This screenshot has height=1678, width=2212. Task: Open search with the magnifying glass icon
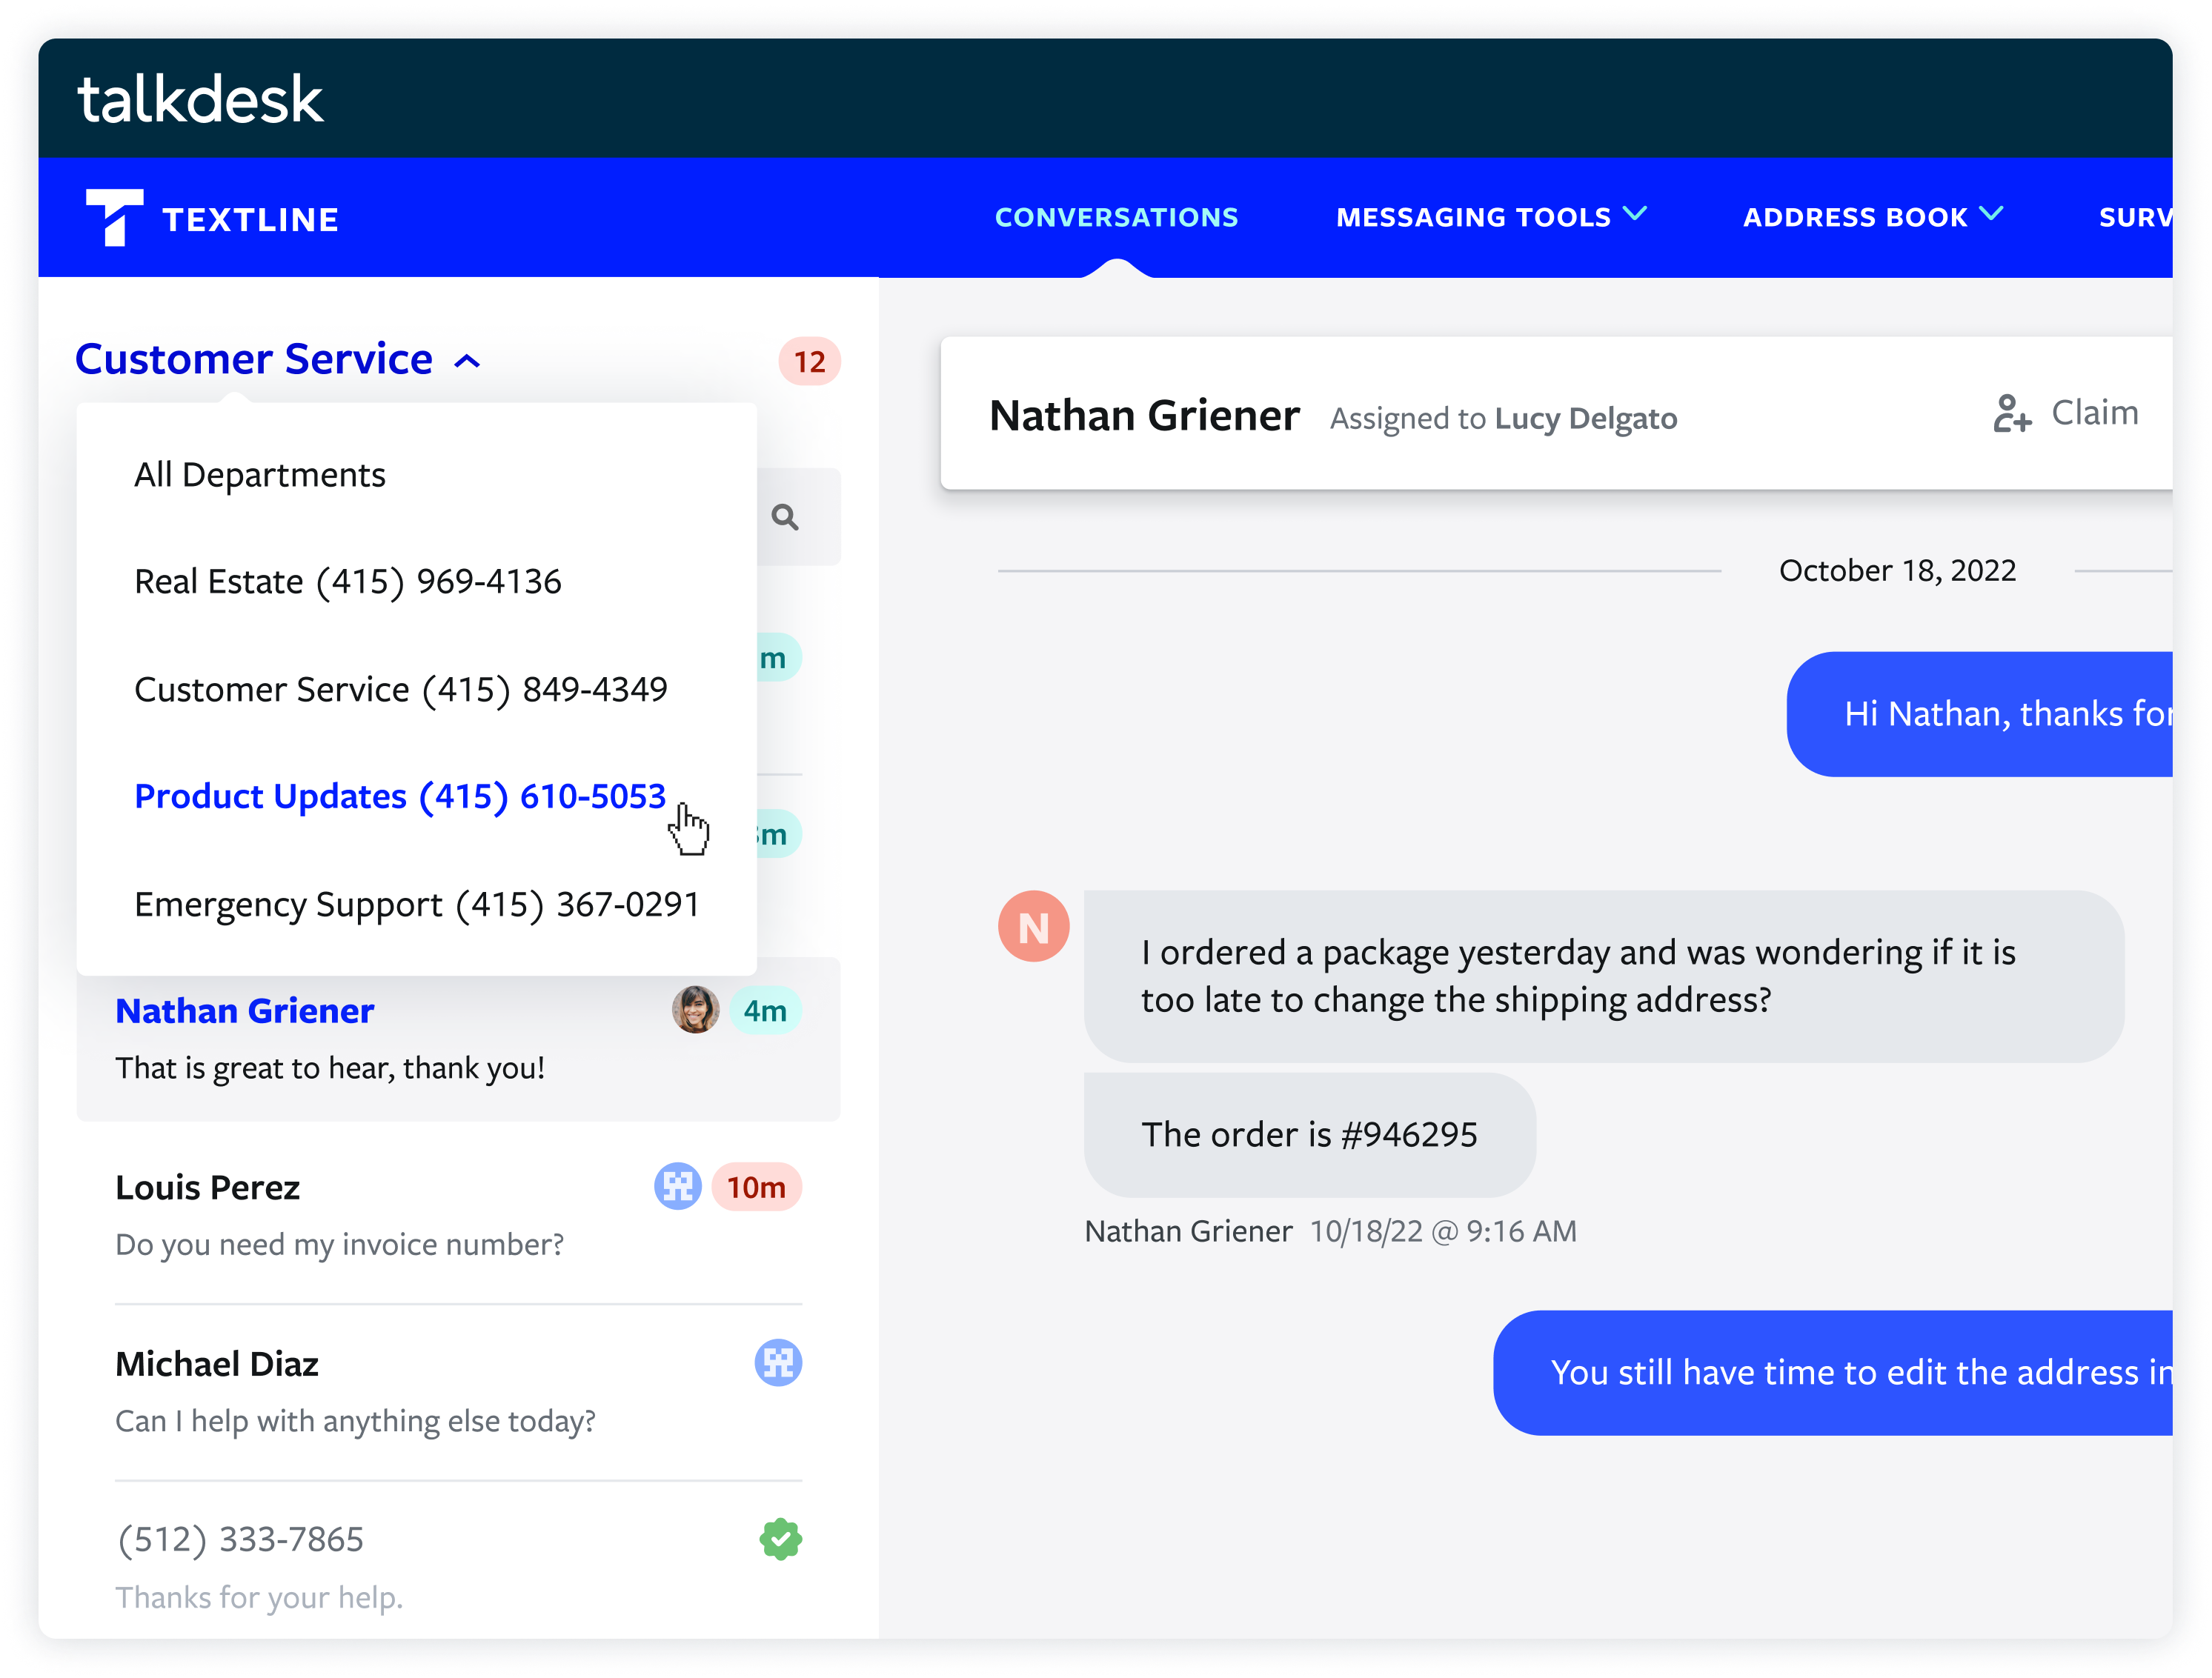[x=786, y=517]
